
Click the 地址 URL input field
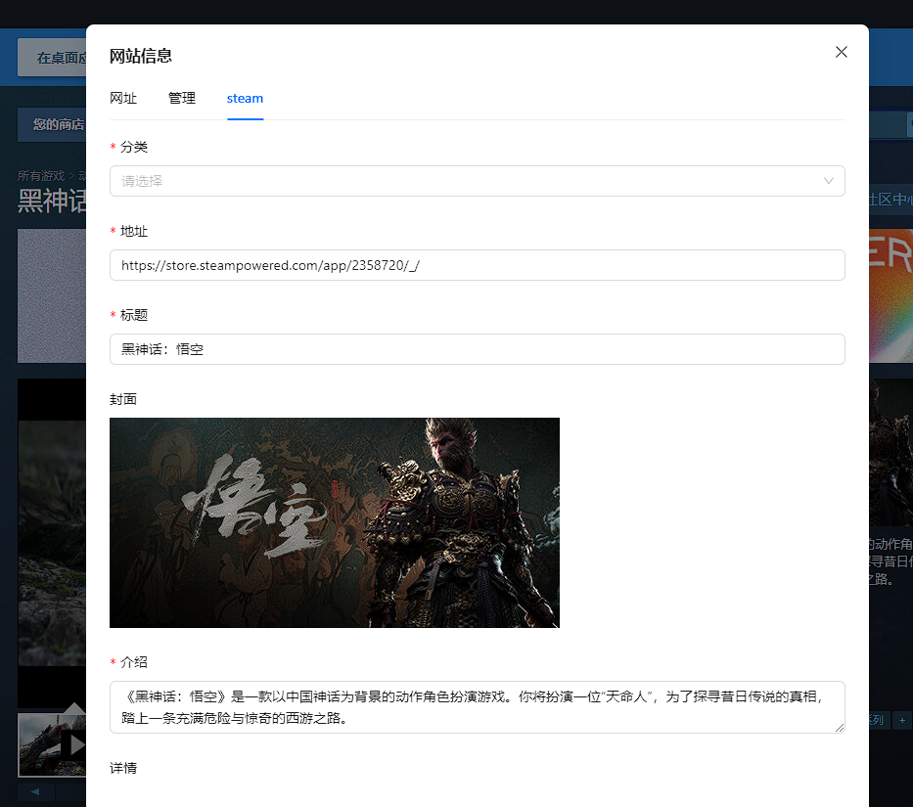(x=477, y=265)
